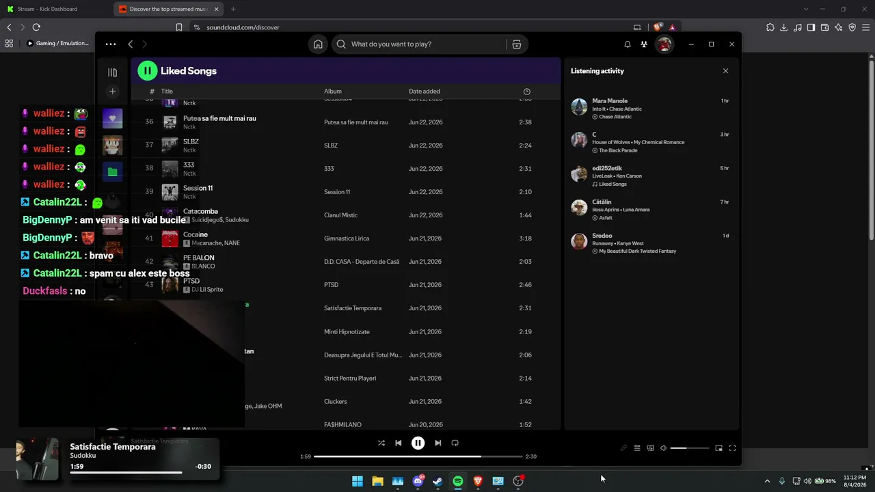875x492 pixels.
Task: Open edi252etik's friend profile
Action: (607, 168)
